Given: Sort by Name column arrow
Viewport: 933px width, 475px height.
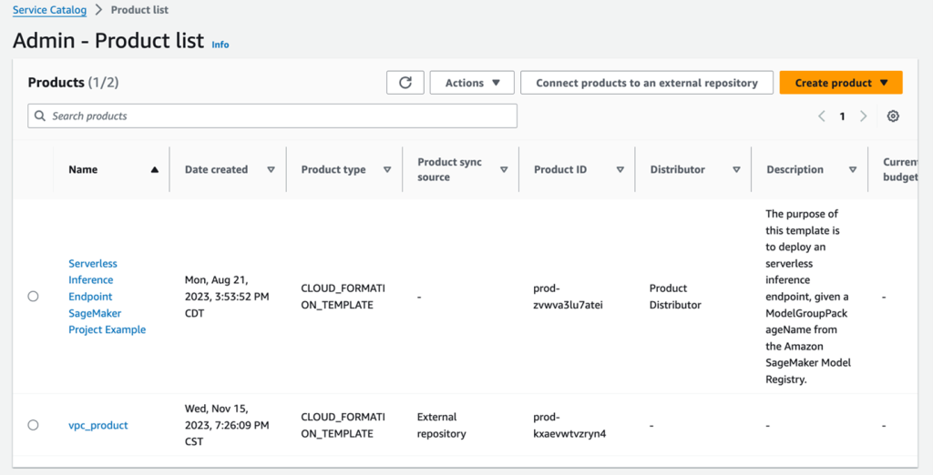Looking at the screenshot, I should [154, 170].
